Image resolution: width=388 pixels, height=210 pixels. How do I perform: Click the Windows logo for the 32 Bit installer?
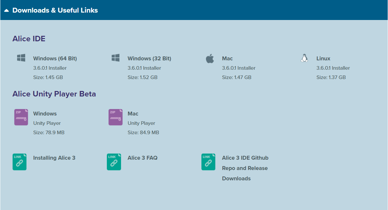coord(115,57)
